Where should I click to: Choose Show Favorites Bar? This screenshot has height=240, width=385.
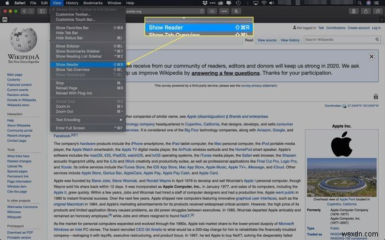coord(88,28)
